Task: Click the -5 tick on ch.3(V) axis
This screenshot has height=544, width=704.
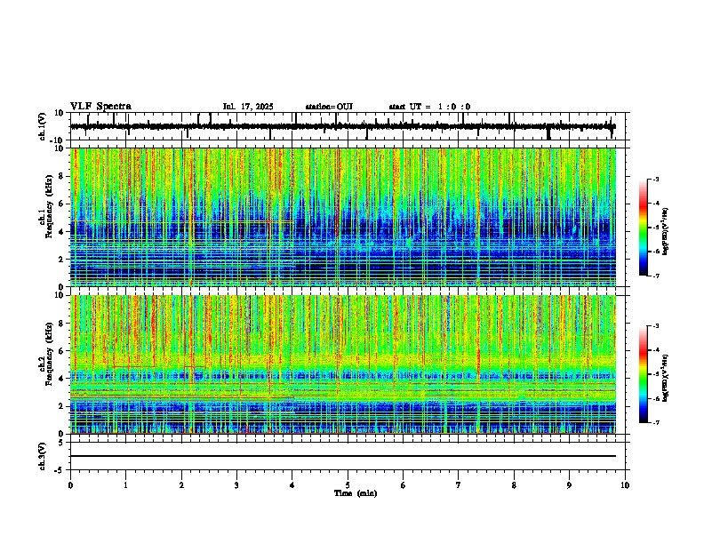Action: [x=60, y=470]
